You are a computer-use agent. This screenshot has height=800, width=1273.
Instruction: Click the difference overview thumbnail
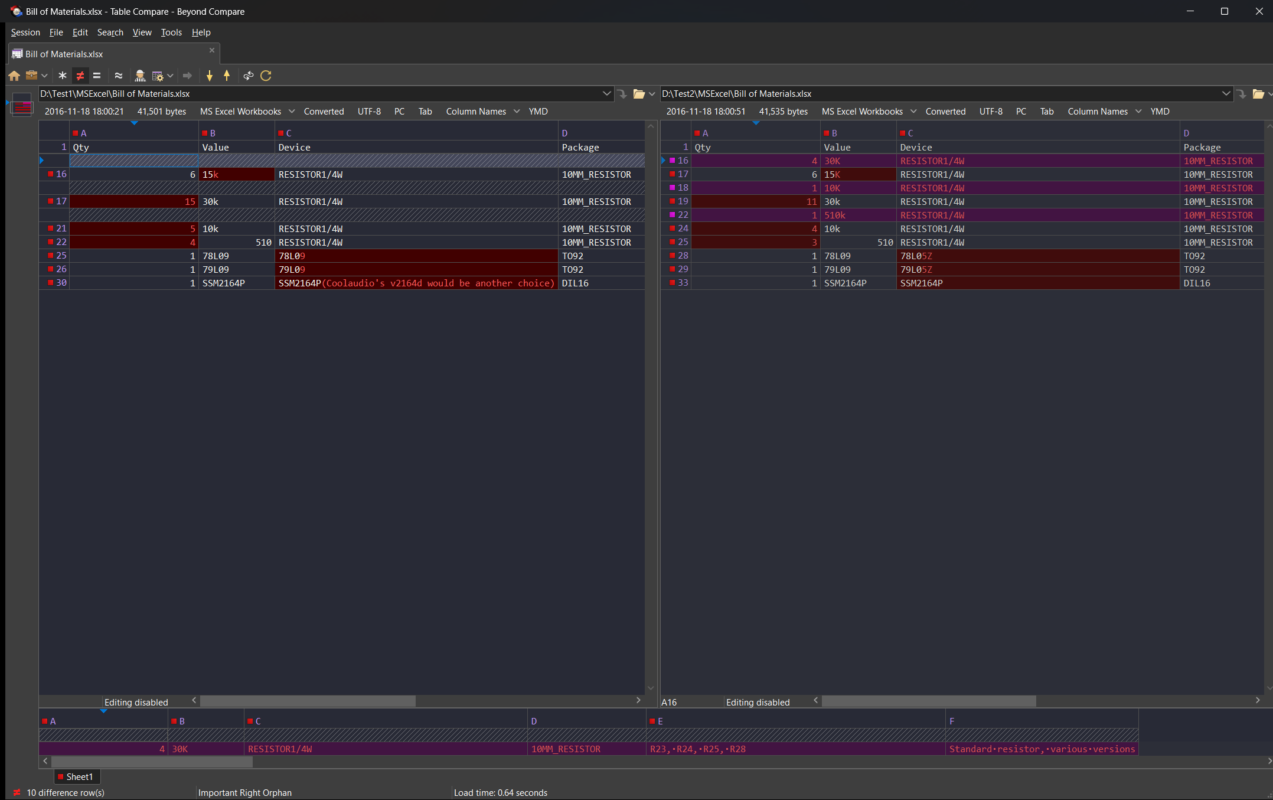tap(22, 105)
